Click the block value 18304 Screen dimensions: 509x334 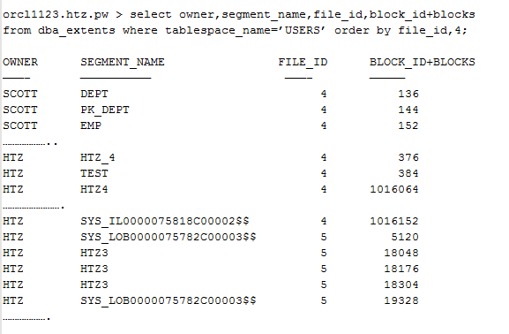[401, 285]
